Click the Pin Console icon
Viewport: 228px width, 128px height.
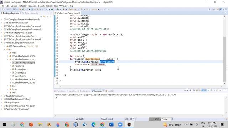point(209,90)
